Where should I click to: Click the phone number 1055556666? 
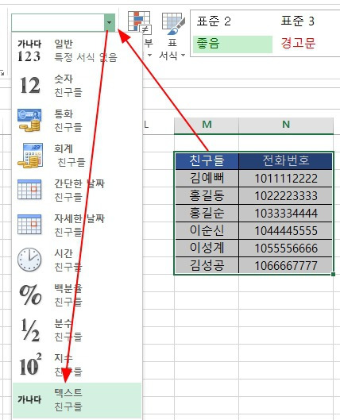[286, 249]
